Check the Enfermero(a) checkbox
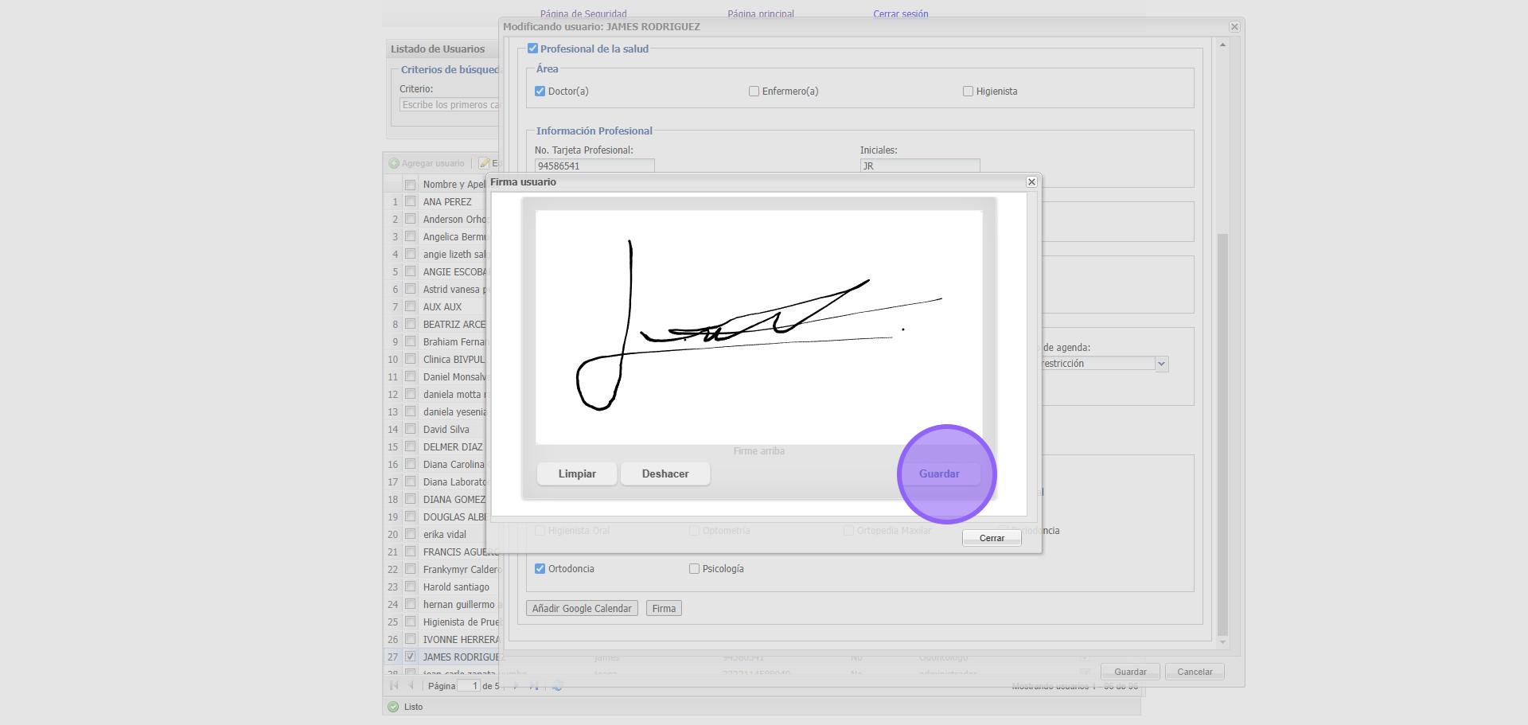1528x725 pixels. coord(754,92)
